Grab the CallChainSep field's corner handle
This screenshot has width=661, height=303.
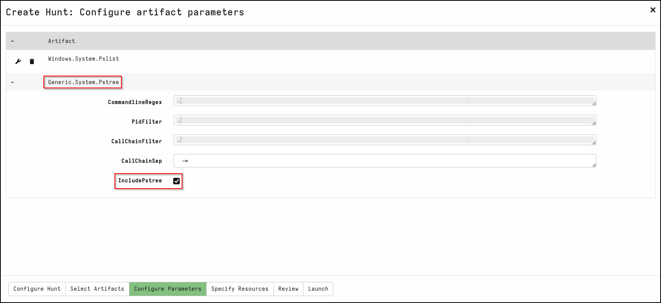pos(594,165)
